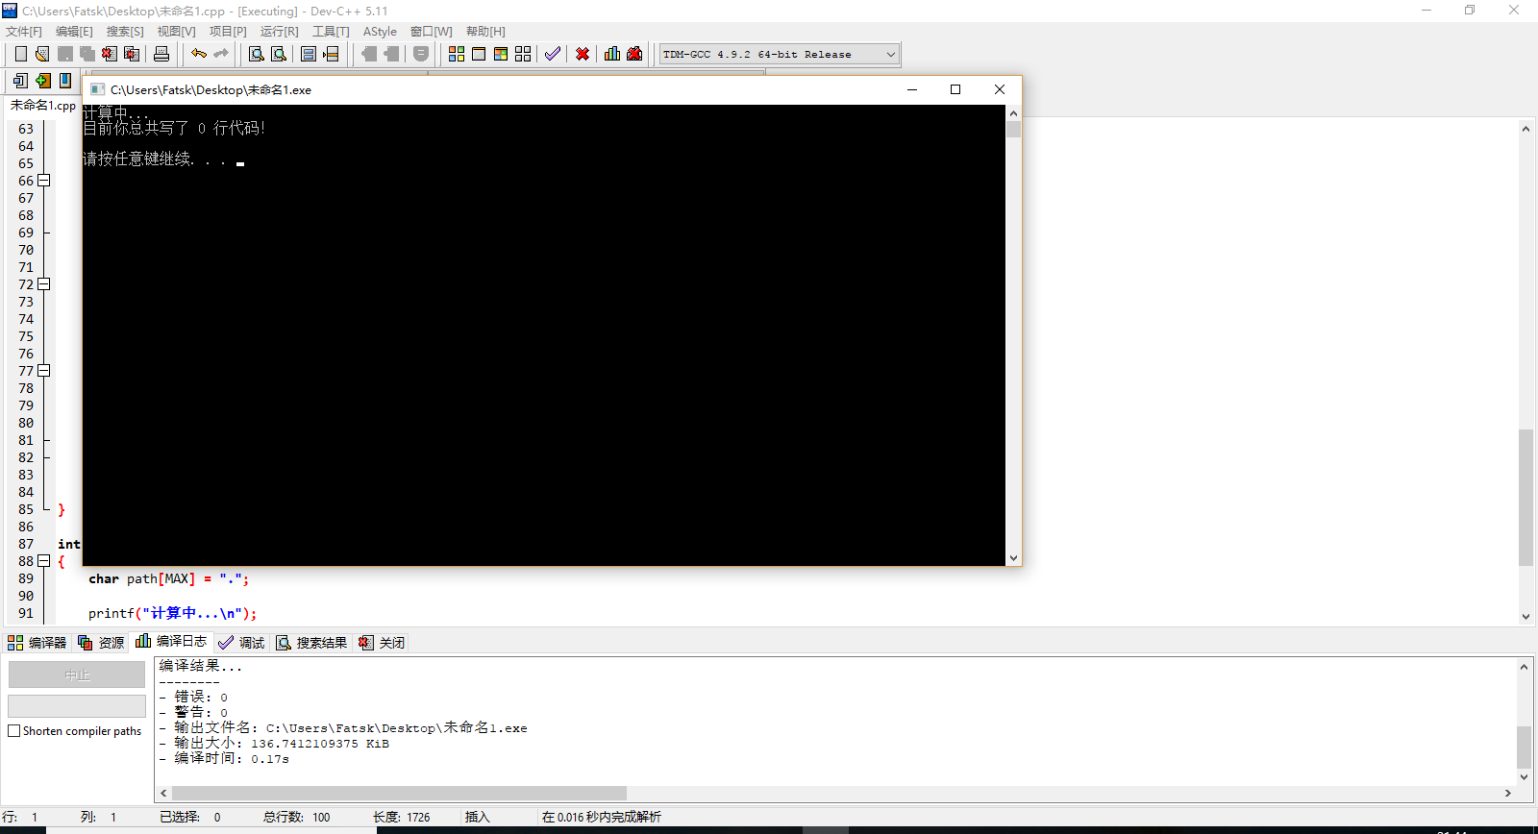
Task: Open the 文件[F] menu
Action: point(24,32)
